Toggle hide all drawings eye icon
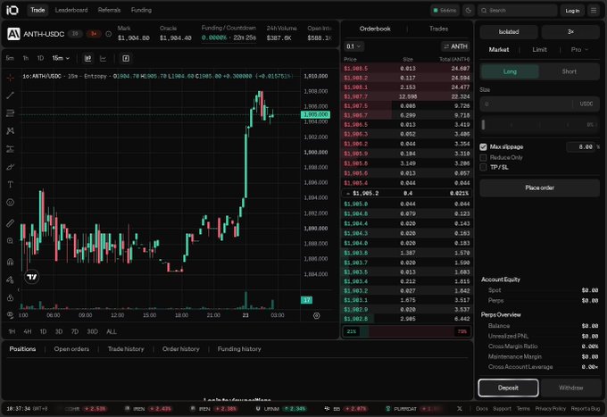Viewport: 607px width, 417px height. click(x=11, y=315)
